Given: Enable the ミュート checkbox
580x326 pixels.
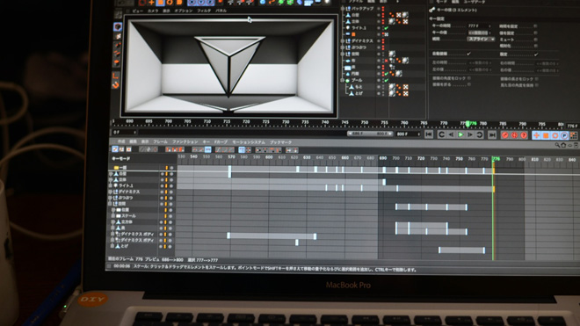Looking at the screenshot, I should (535, 40).
